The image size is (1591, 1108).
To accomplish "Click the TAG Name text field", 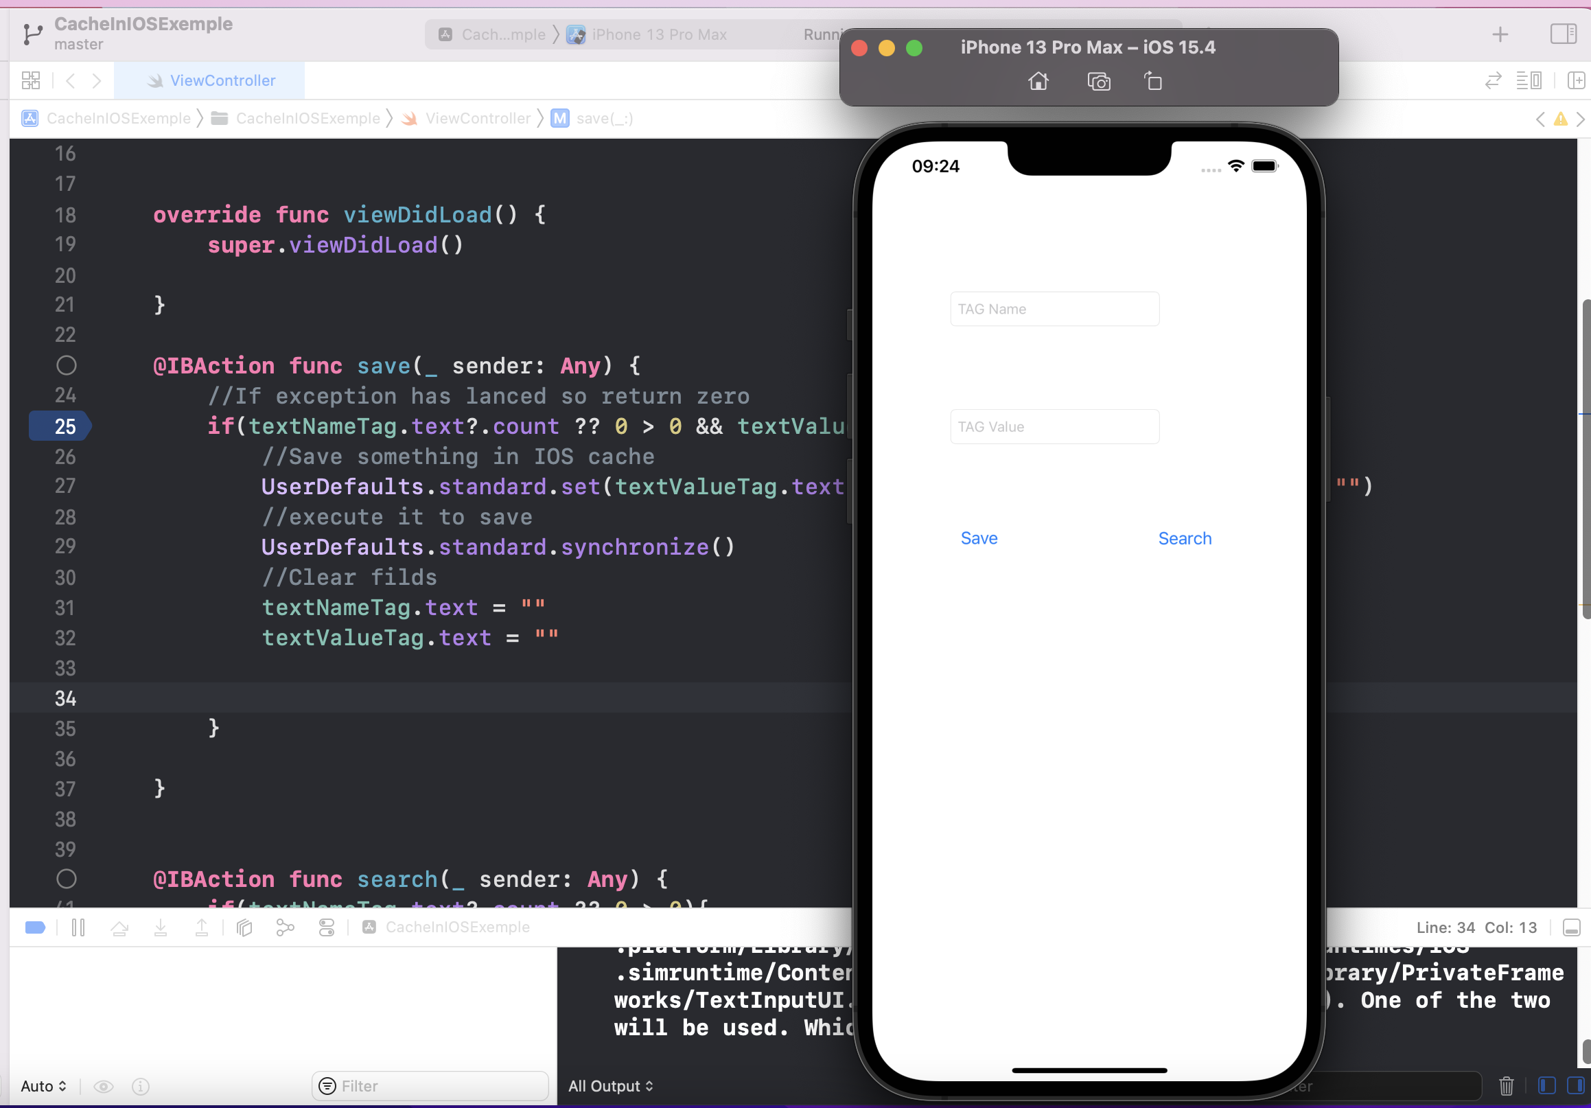I will (x=1054, y=309).
